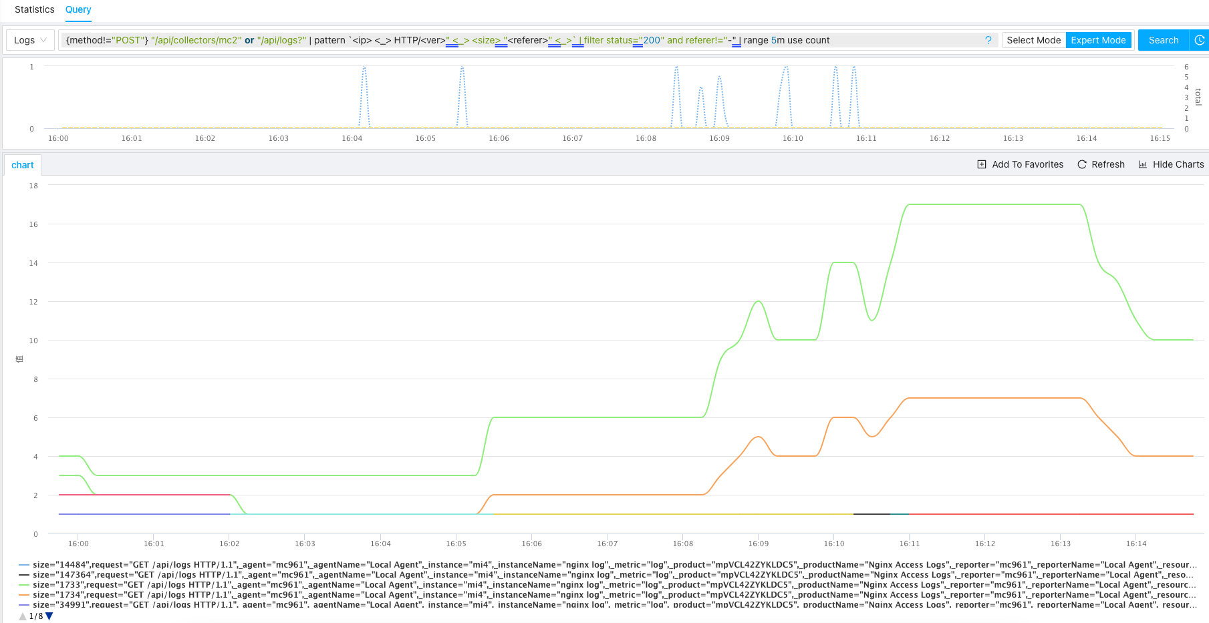Select the chart tab
The width and height of the screenshot is (1209, 623).
22,165
